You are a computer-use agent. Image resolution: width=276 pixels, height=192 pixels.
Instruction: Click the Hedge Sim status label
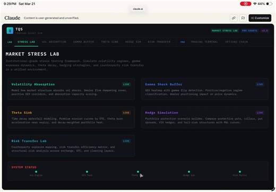coord(189,176)
